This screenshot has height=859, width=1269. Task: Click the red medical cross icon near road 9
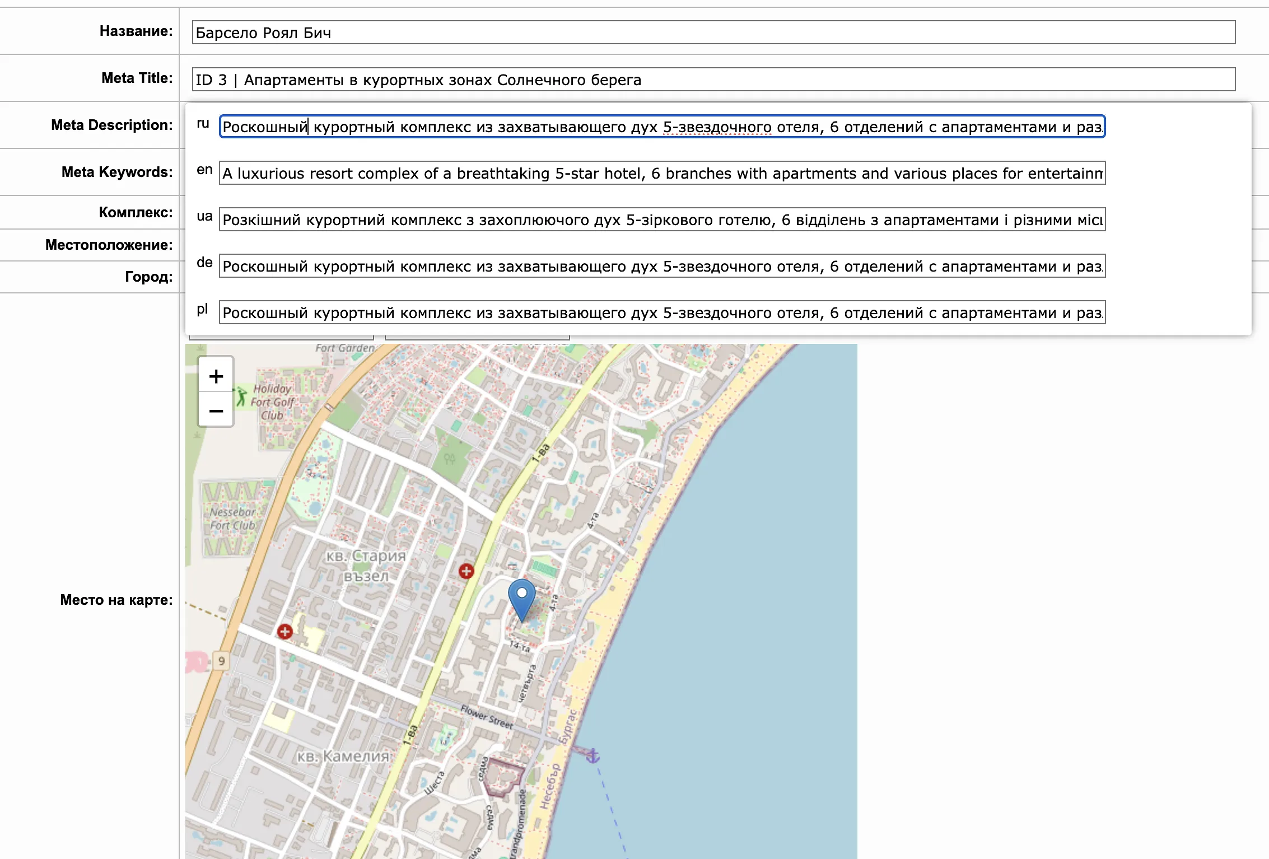pos(284,632)
